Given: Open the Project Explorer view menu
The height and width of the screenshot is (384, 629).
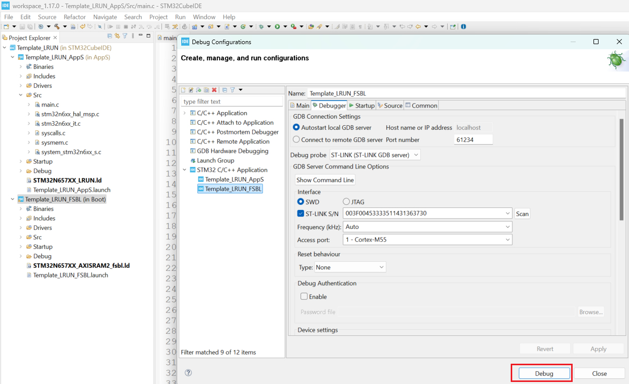Looking at the screenshot, I should [133, 36].
